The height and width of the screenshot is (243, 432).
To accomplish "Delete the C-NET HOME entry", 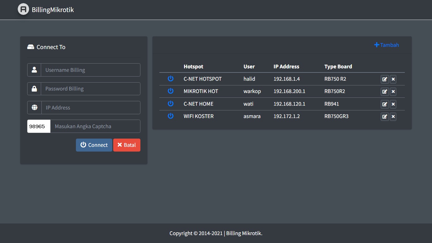I will tap(393, 104).
